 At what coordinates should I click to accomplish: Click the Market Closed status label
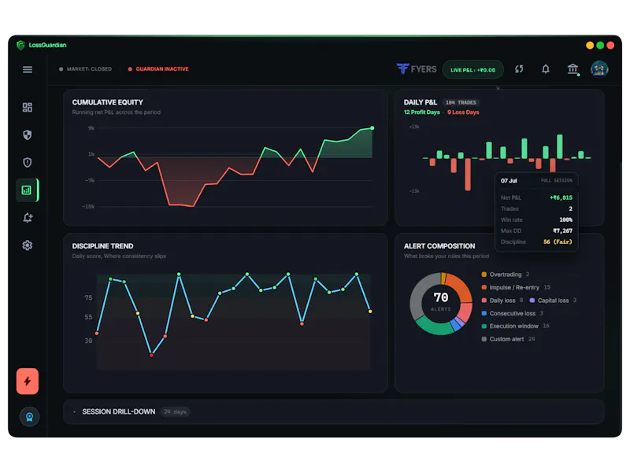[85, 69]
